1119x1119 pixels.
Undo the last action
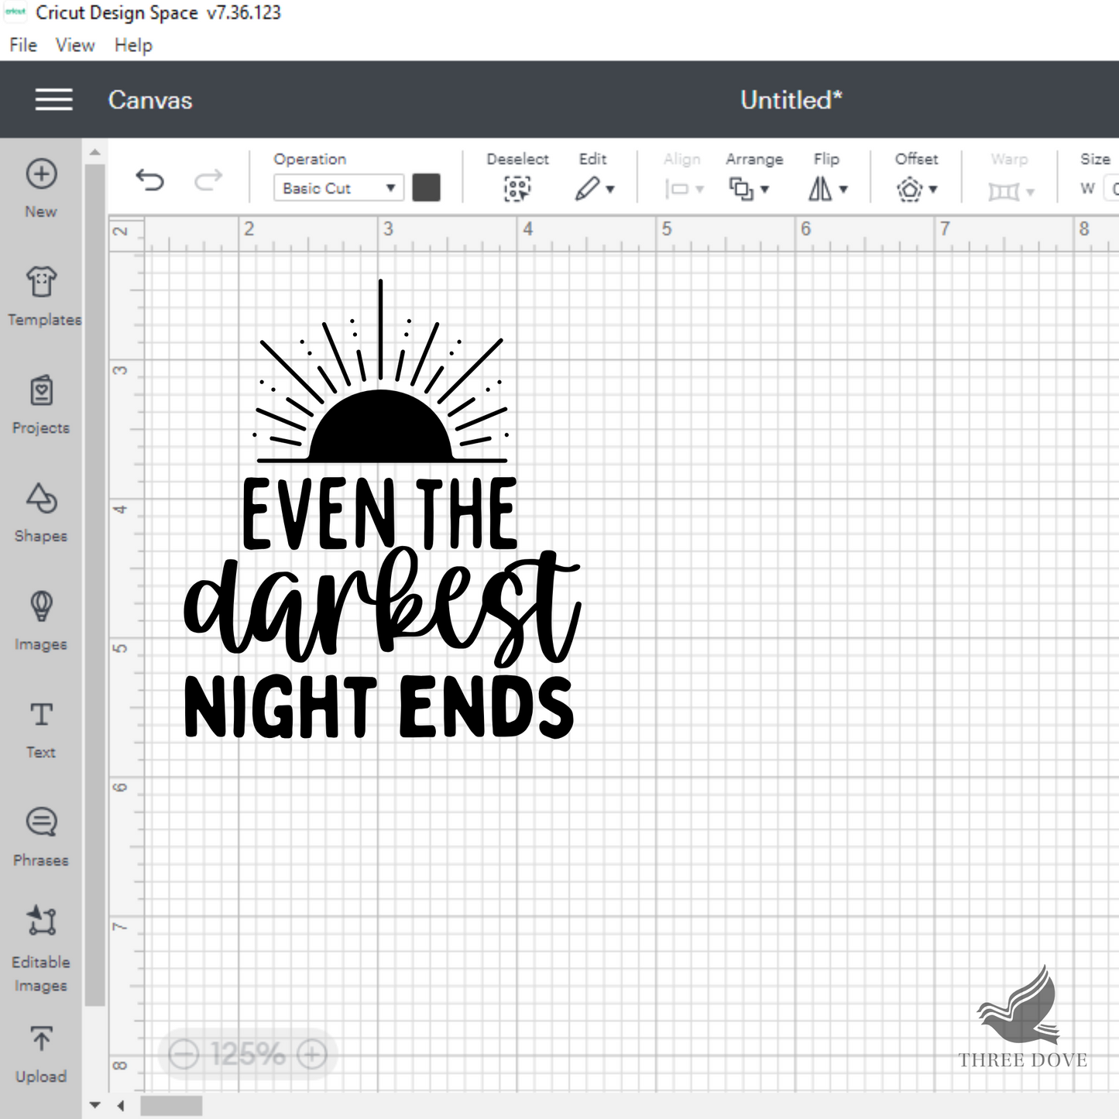click(149, 180)
